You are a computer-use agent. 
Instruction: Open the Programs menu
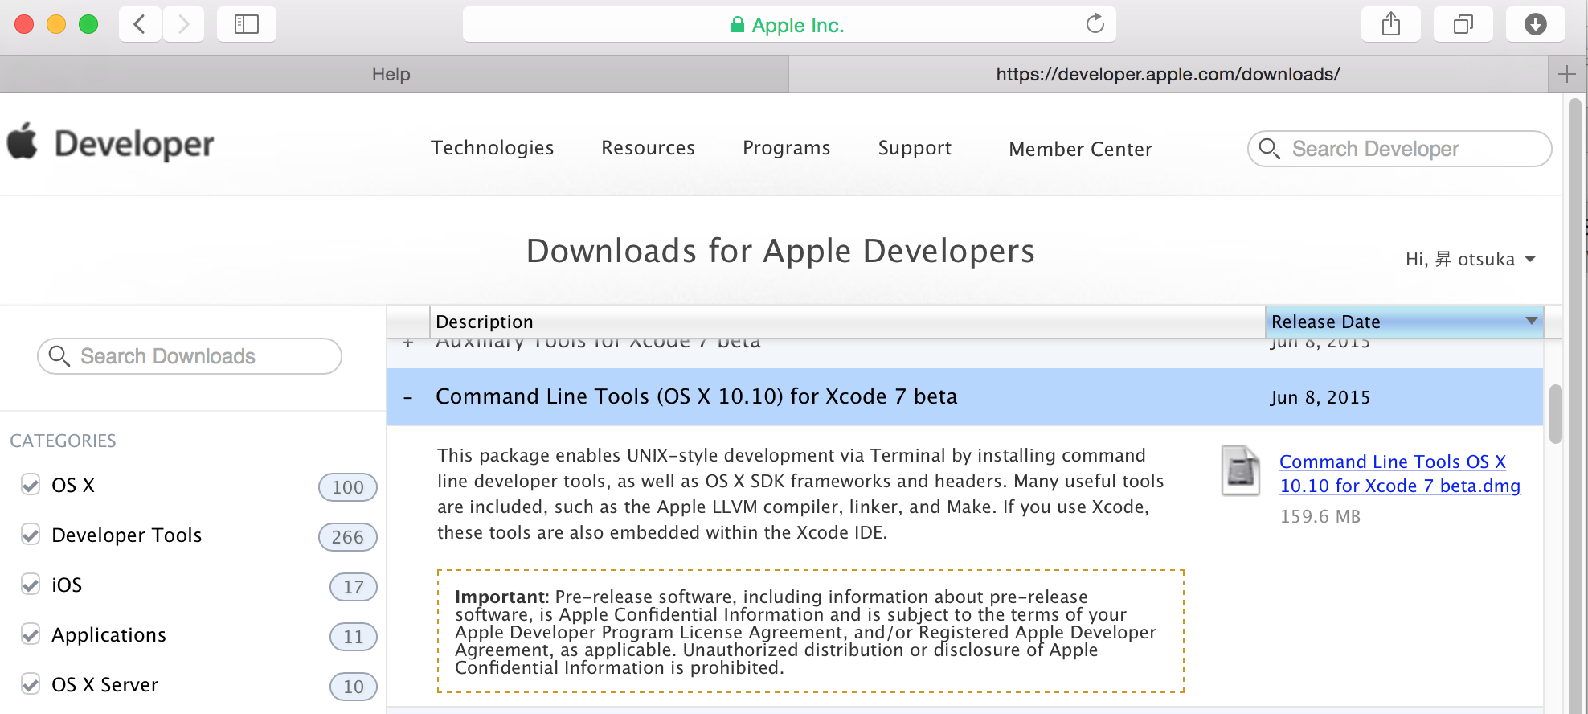click(786, 148)
